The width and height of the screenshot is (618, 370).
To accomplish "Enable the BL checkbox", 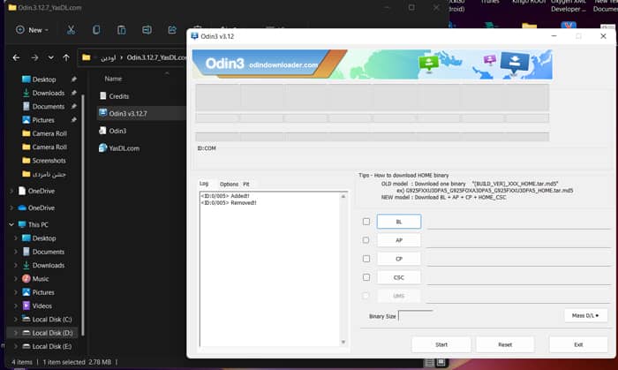I will coord(366,222).
